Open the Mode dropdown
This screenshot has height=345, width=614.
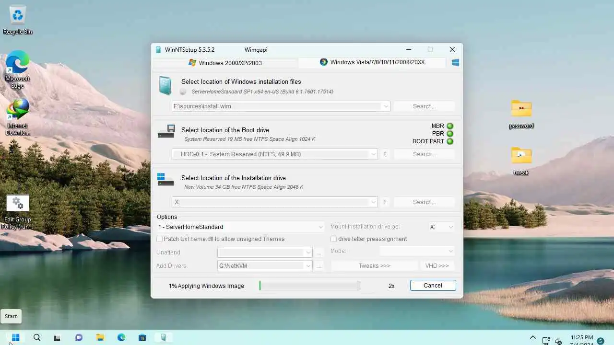[417, 251]
